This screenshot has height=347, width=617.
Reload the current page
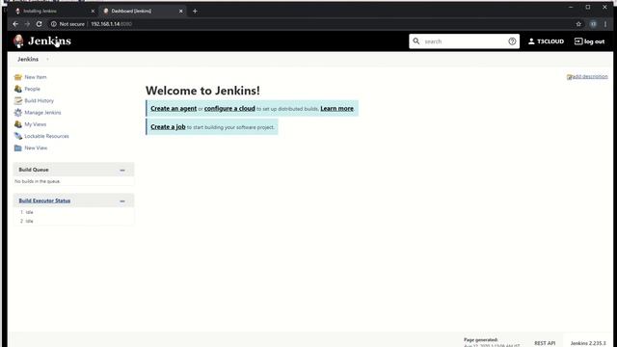pyautogui.click(x=39, y=24)
